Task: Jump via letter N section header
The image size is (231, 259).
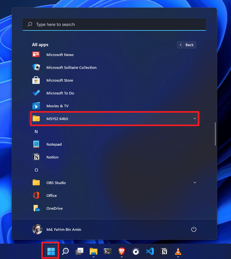Action: coord(36,132)
